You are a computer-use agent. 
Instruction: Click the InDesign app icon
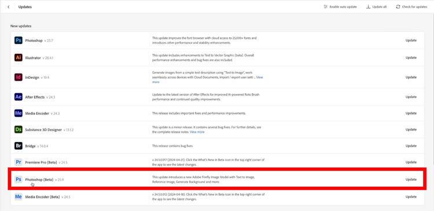pyautogui.click(x=19, y=77)
